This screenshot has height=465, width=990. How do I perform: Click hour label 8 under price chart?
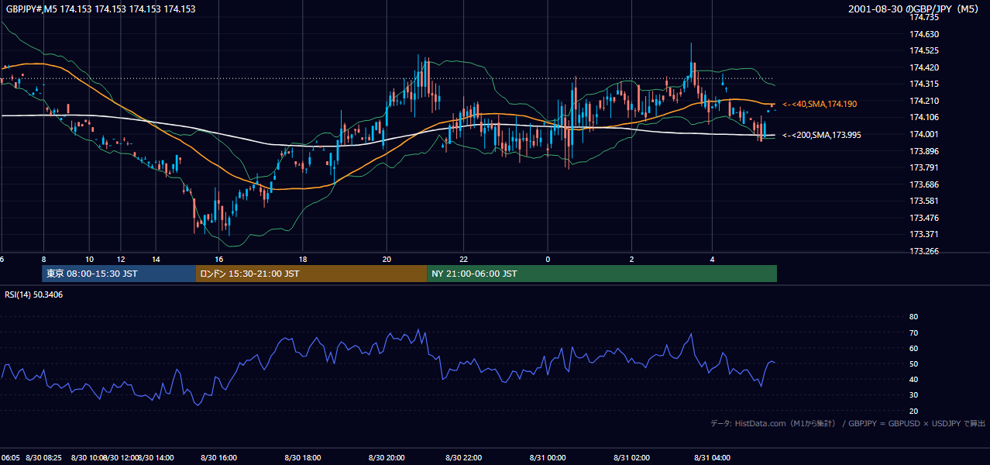click(x=44, y=259)
